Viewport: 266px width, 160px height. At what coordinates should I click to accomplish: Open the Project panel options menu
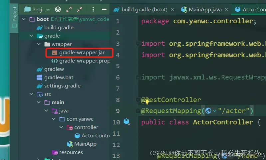[x=93, y=9]
